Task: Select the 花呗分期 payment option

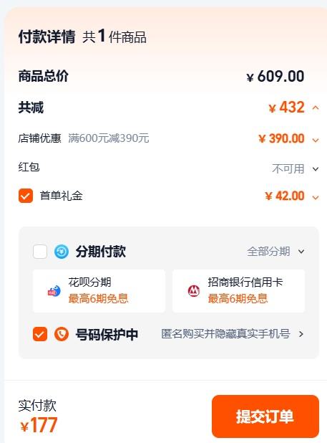Action: coord(99,291)
